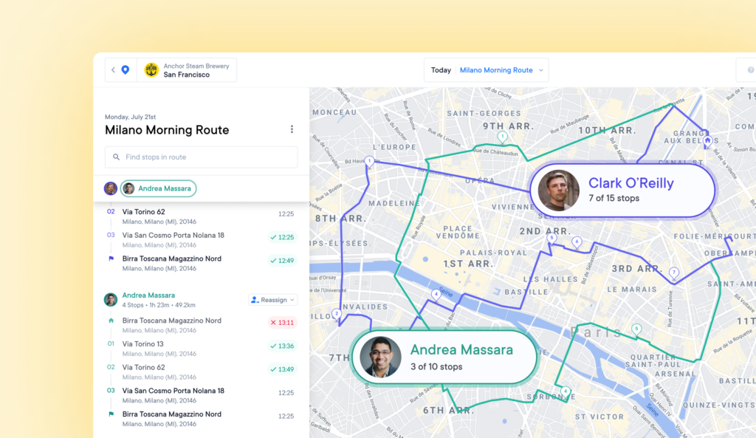This screenshot has height=438, width=756.
Task: Click the Reassign button for Andrea Massara
Action: pos(272,299)
